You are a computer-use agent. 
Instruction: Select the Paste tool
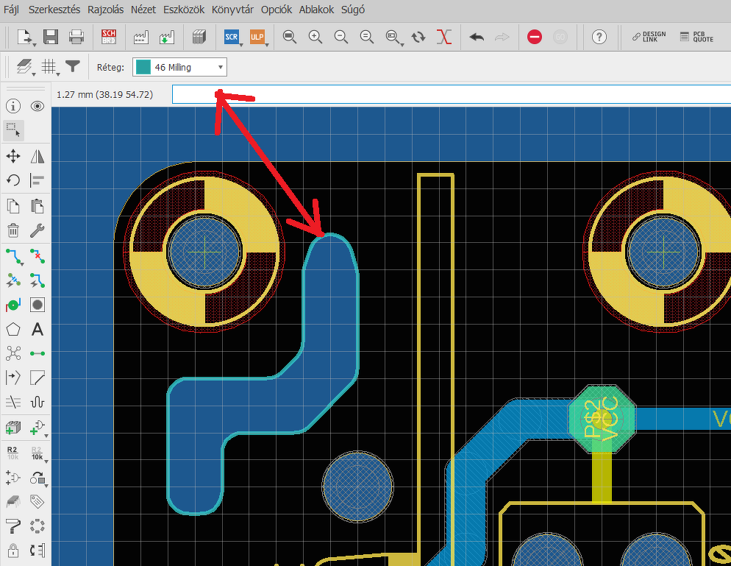pos(38,206)
